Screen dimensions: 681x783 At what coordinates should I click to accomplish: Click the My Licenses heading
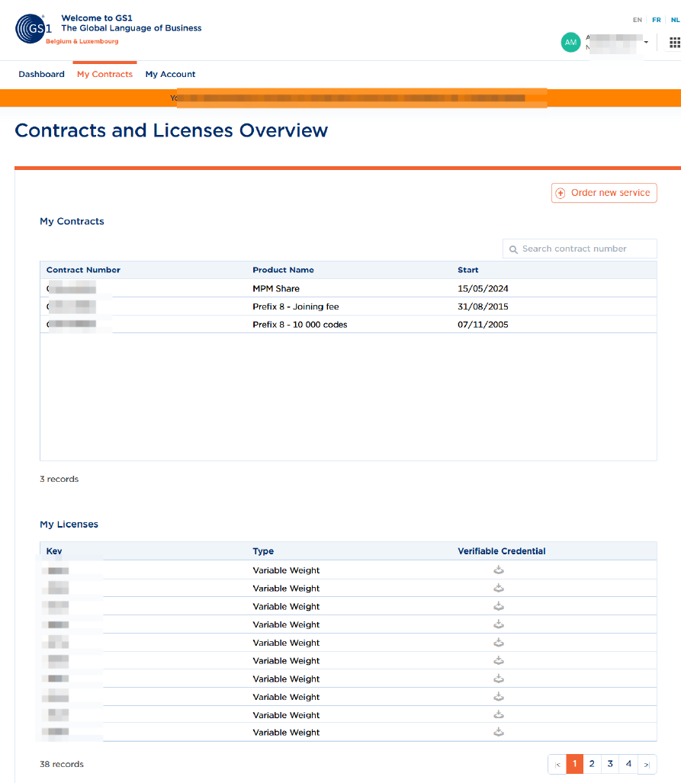coord(69,525)
